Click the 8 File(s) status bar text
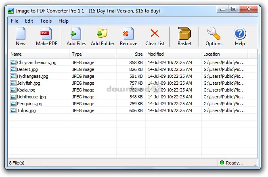This screenshot has height=177, width=268. click(17, 163)
